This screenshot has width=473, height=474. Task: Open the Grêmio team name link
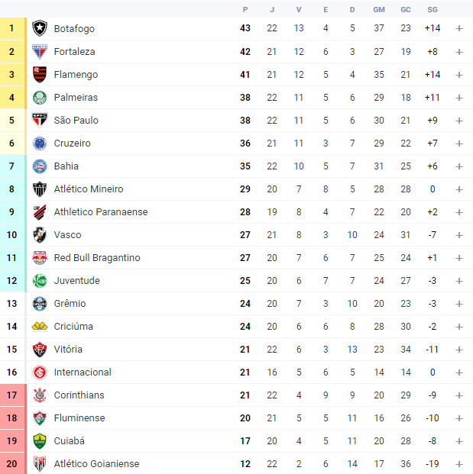[70, 304]
